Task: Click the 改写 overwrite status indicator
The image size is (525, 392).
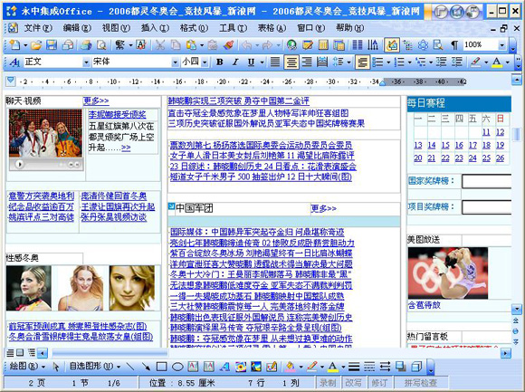Action: click(x=353, y=383)
